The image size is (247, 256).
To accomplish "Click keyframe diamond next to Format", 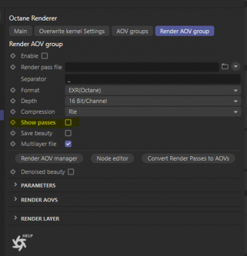I will click(x=13, y=90).
